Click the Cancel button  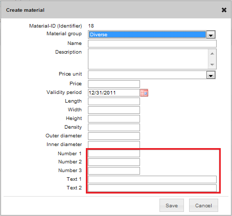pyautogui.click(x=203, y=205)
